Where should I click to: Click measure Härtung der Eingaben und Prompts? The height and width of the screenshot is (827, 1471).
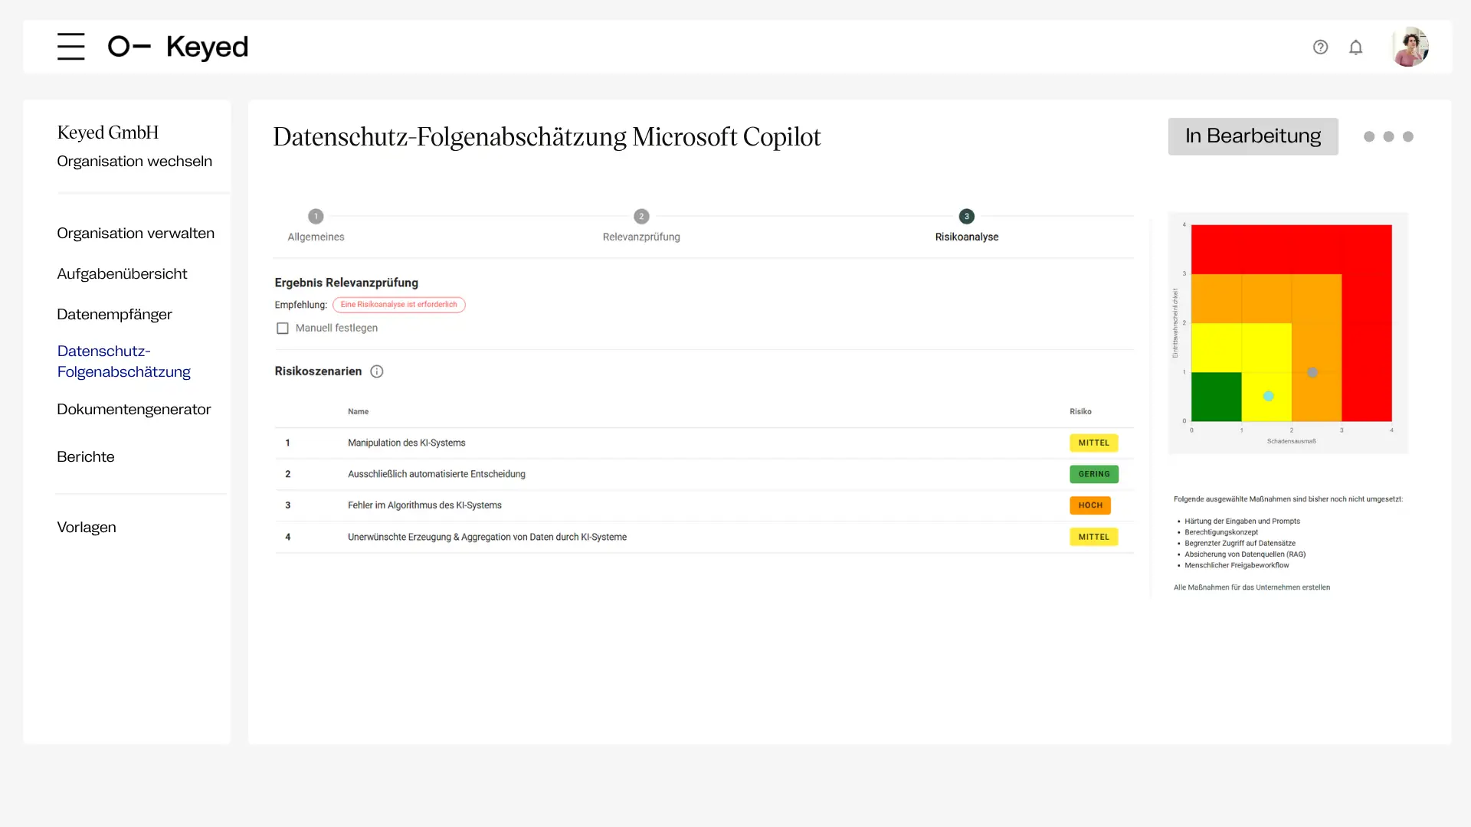click(1242, 521)
